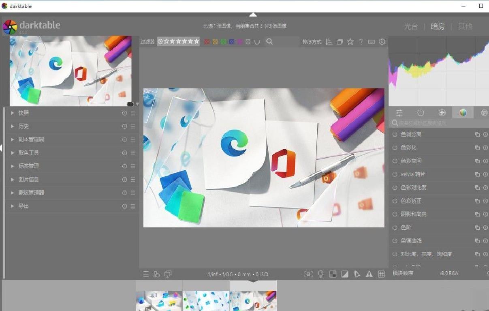Viewport: 489px width, 311px height.
Task: Toggle color assessment lightbulb icon
Action: tap(320, 274)
